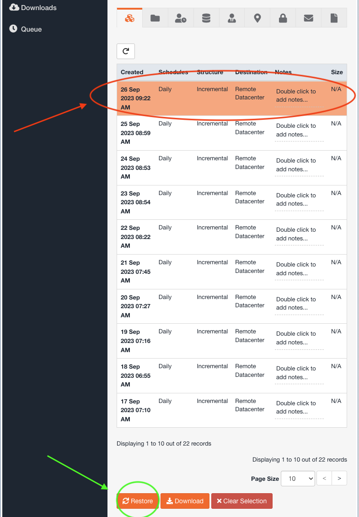Switch to the envelope email tab

coord(308,18)
